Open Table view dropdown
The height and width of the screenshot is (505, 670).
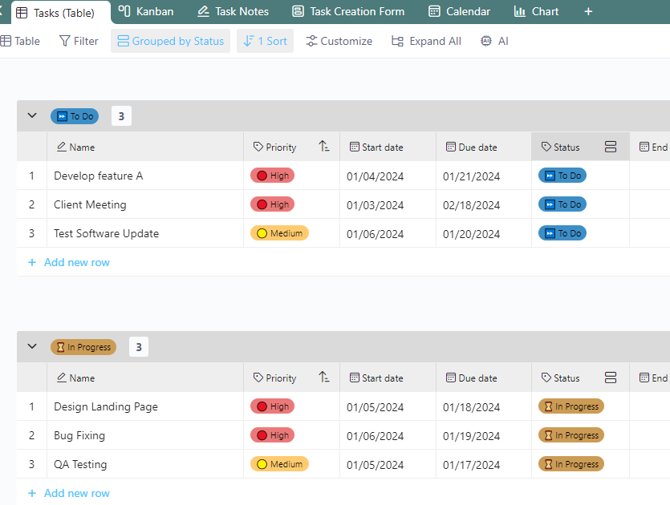point(20,41)
